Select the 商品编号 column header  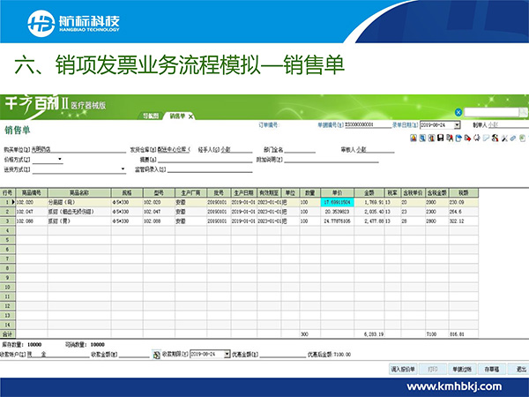coord(32,192)
